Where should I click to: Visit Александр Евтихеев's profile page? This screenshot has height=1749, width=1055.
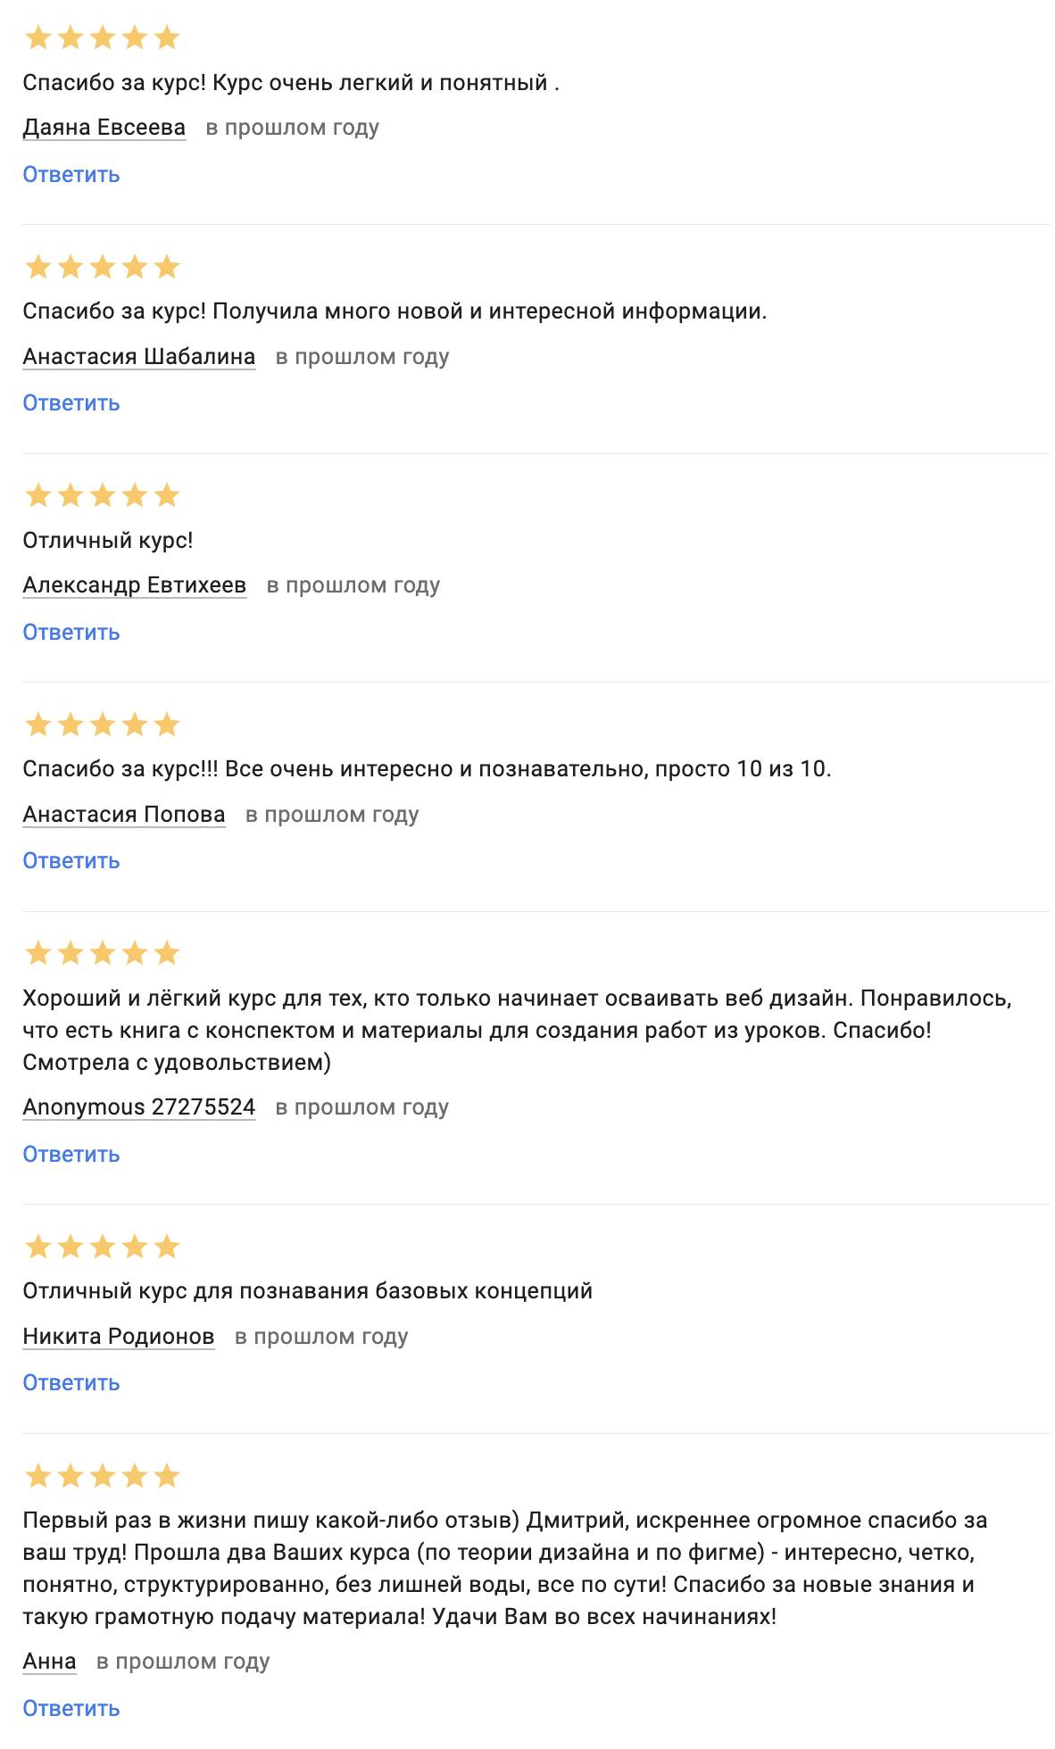point(134,585)
